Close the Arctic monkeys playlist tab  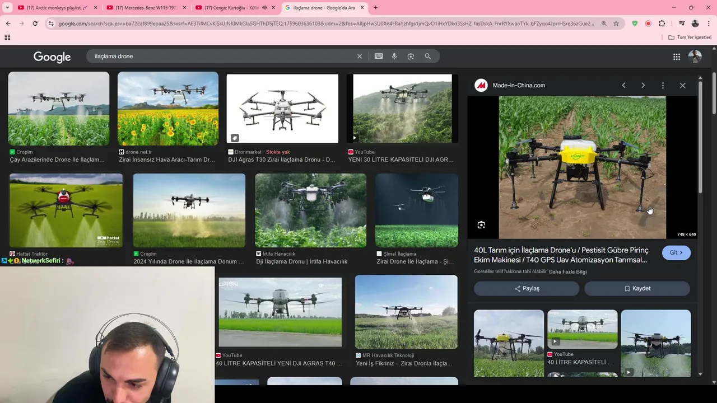[95, 8]
